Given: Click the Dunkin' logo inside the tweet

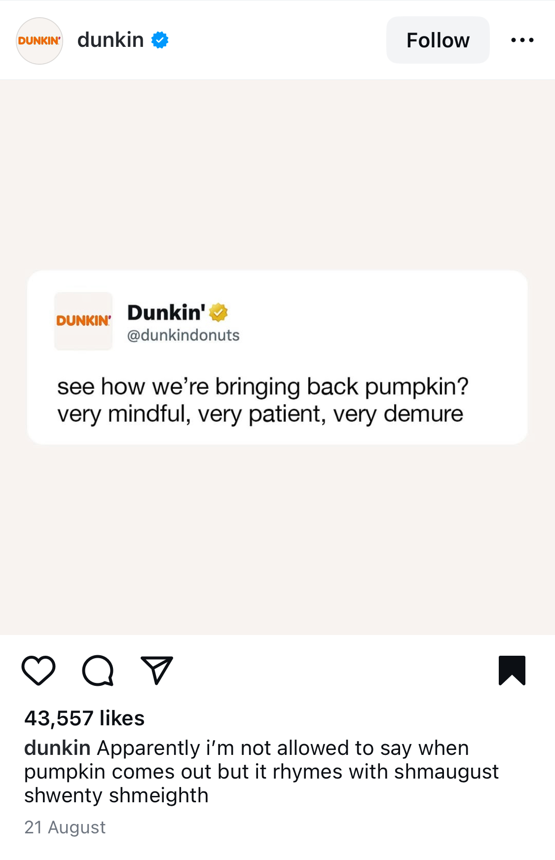Looking at the screenshot, I should pos(83,321).
